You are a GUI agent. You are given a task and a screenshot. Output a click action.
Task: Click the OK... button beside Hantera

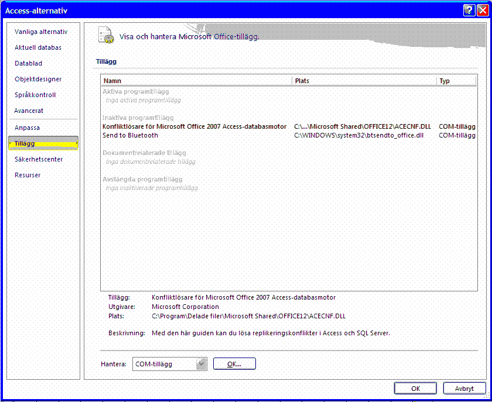pos(234,364)
